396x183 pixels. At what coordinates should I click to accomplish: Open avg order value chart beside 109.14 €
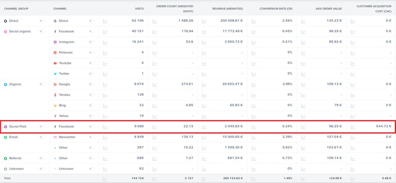(x=303, y=158)
